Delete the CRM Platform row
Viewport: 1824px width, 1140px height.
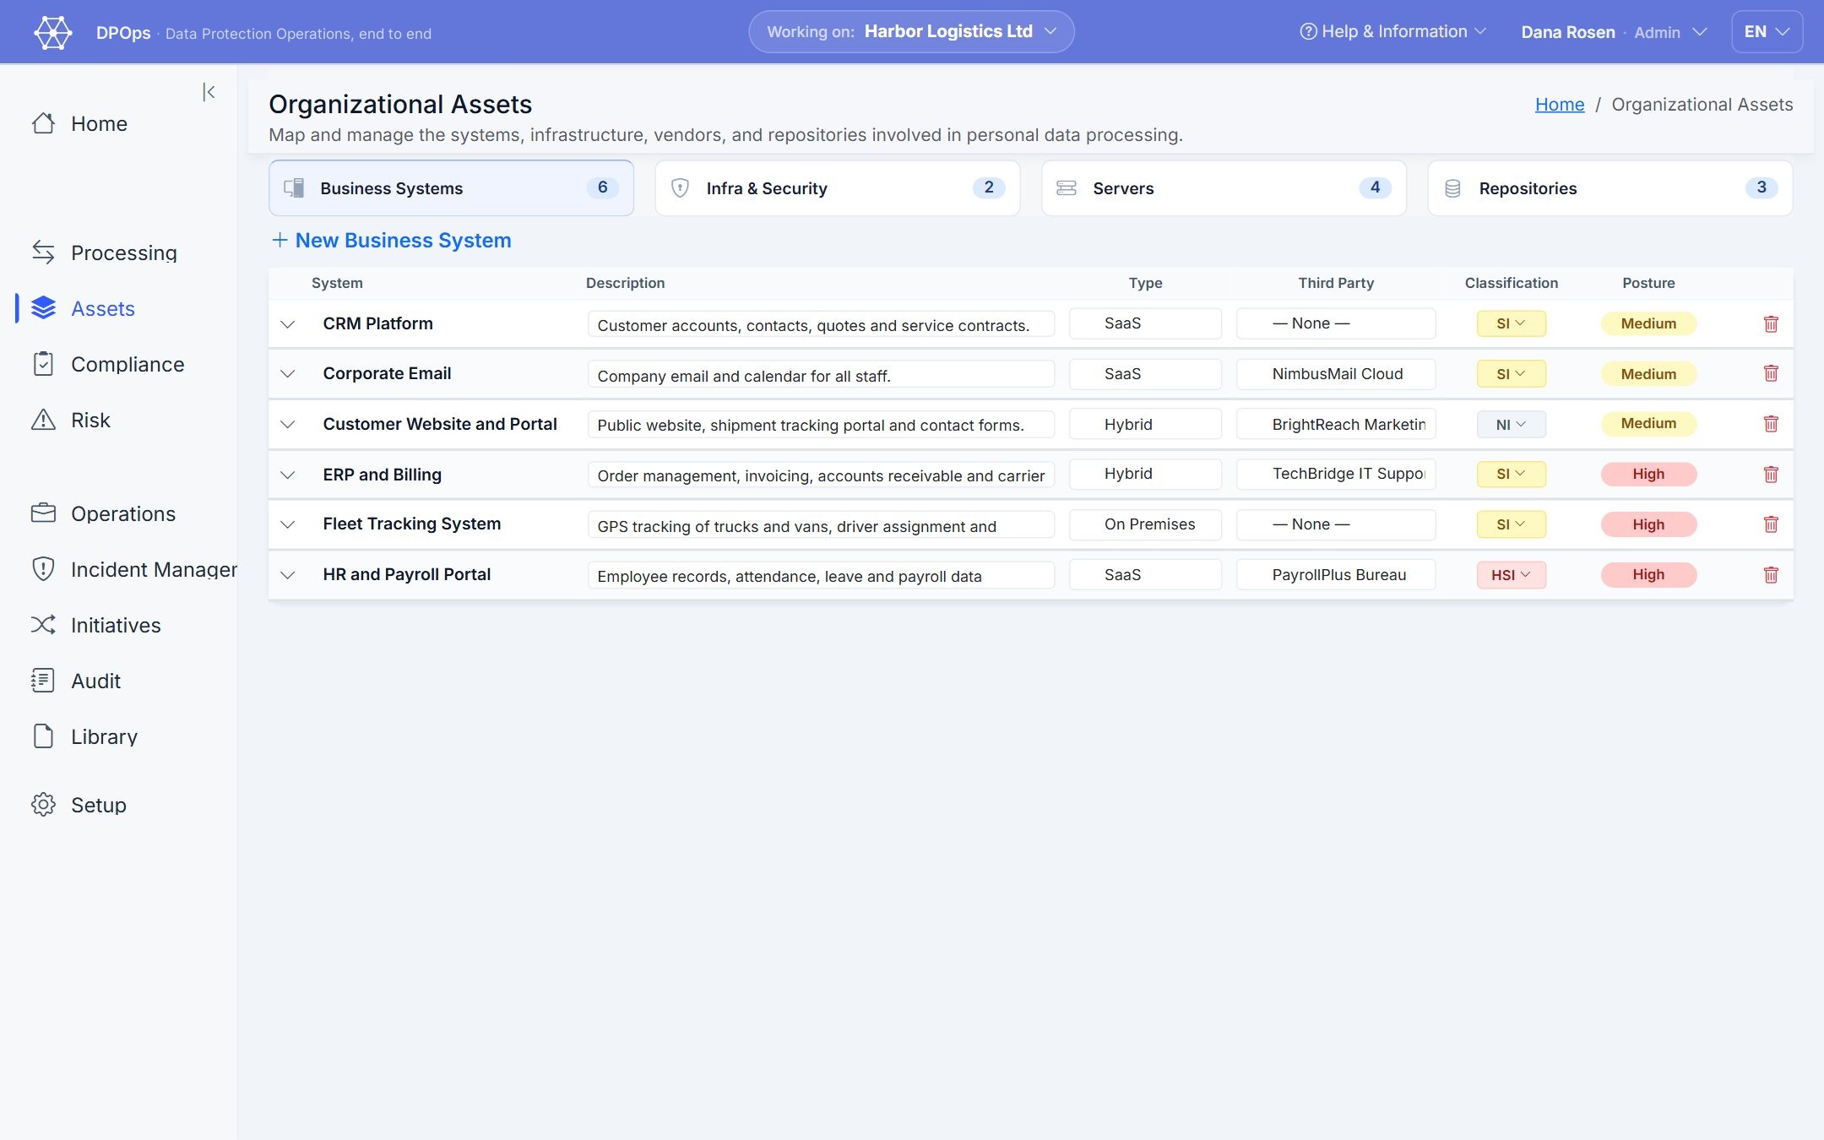pos(1771,323)
